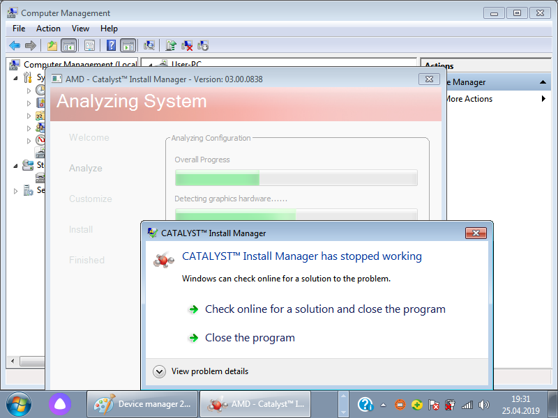Open the File menu
Viewport: 558px width, 418px height.
19,29
